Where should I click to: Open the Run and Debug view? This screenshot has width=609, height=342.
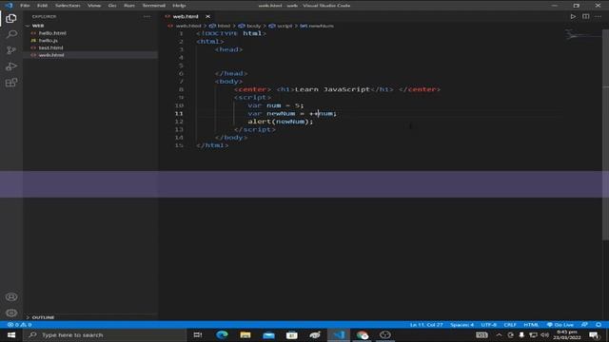(11, 66)
